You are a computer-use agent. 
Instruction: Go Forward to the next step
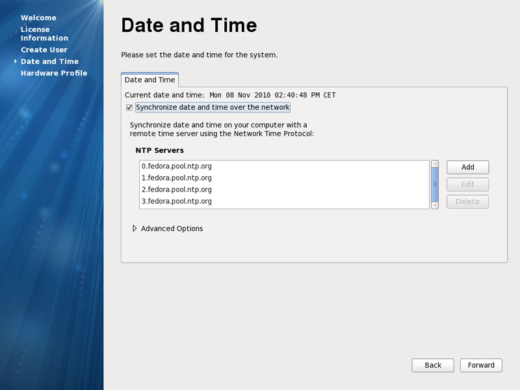(x=481, y=365)
